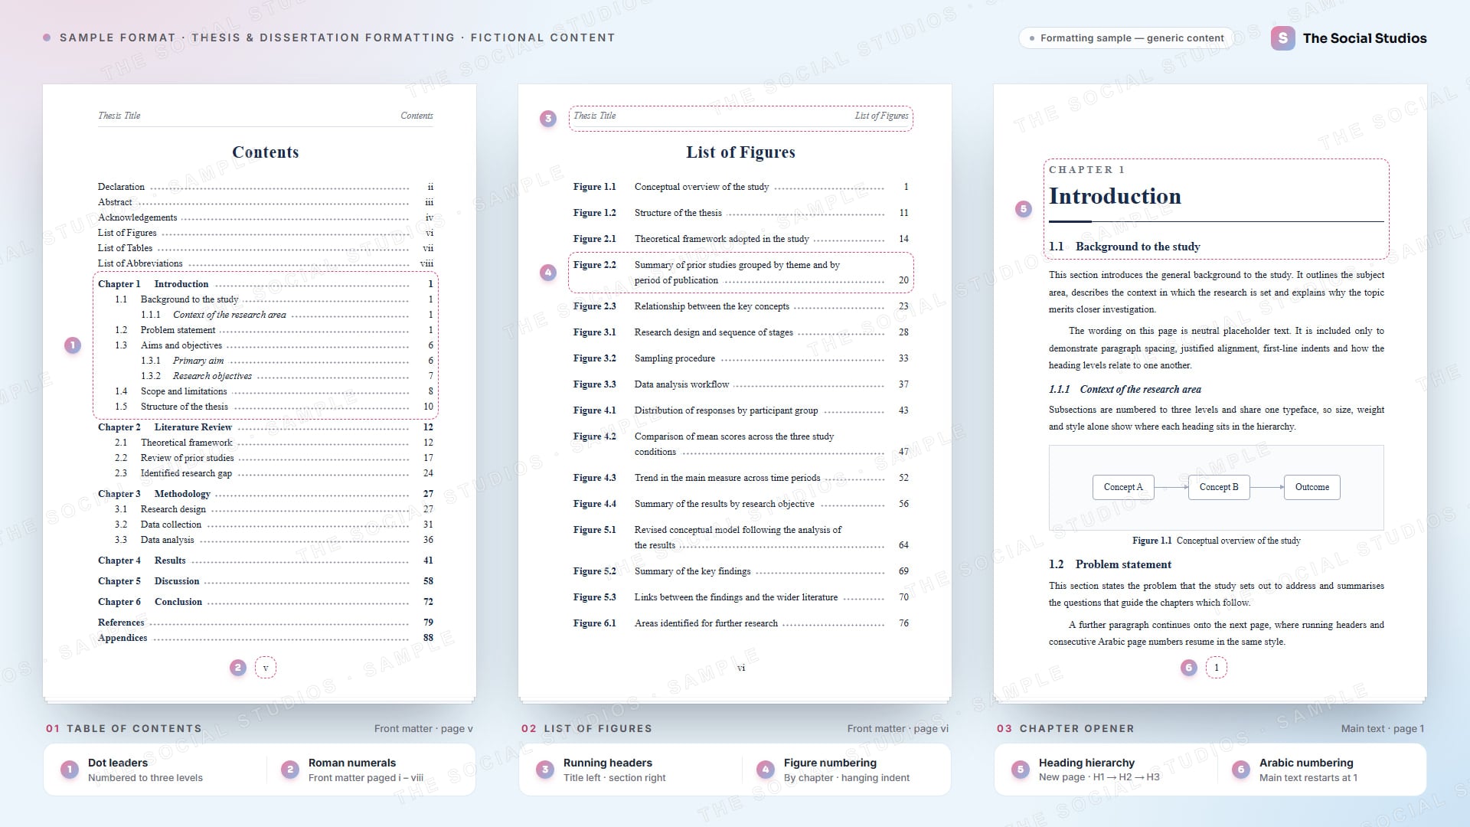
Task: Click The Social Studios 'S' logo icon
Action: [1283, 38]
